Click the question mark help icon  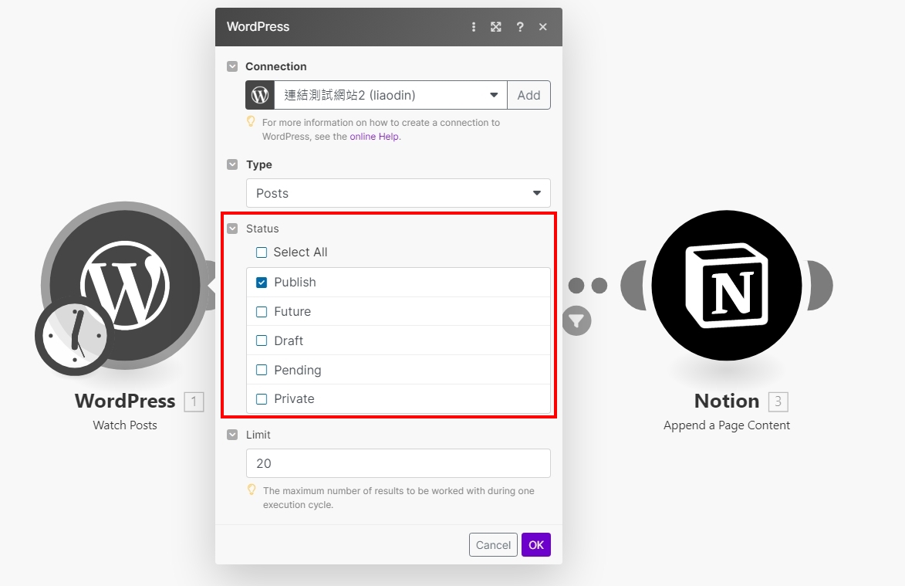(520, 27)
